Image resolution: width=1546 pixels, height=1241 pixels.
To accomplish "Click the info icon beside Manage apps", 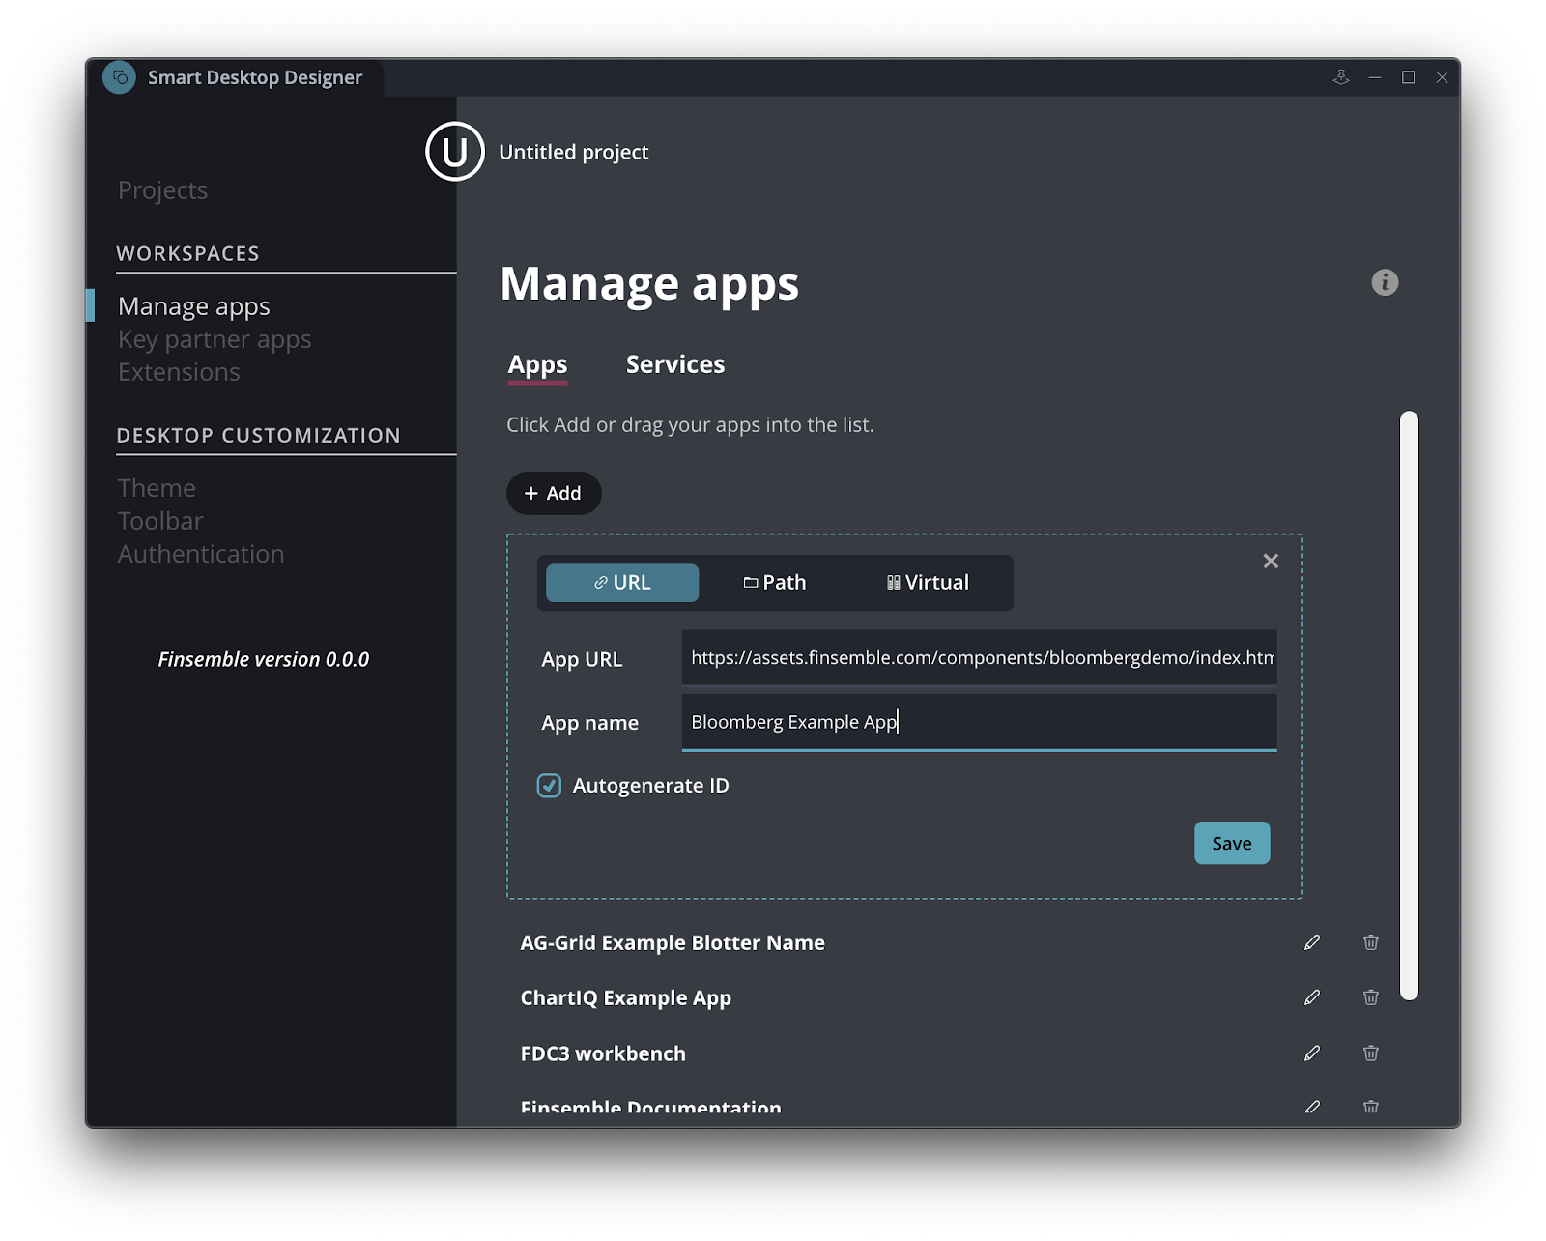I will click(x=1385, y=282).
